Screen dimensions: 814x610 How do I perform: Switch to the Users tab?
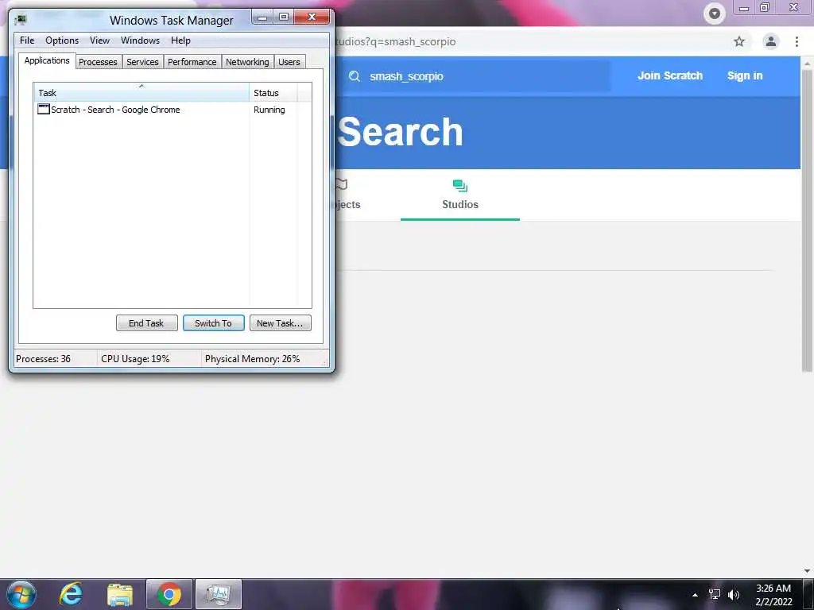(x=289, y=62)
